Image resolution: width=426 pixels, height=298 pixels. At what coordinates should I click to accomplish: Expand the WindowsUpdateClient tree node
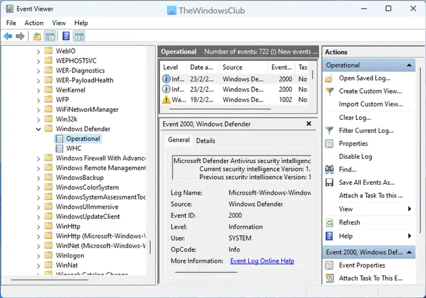point(38,217)
